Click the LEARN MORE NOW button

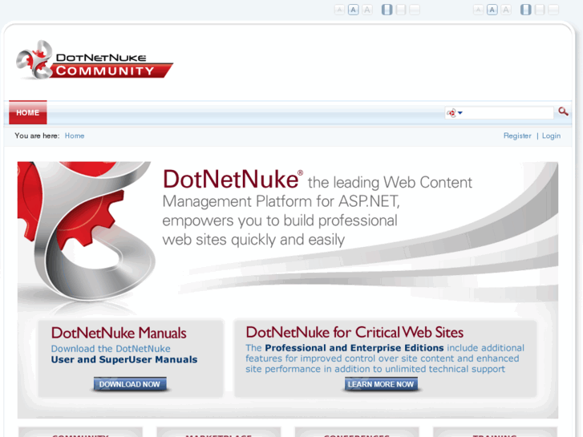[381, 384]
